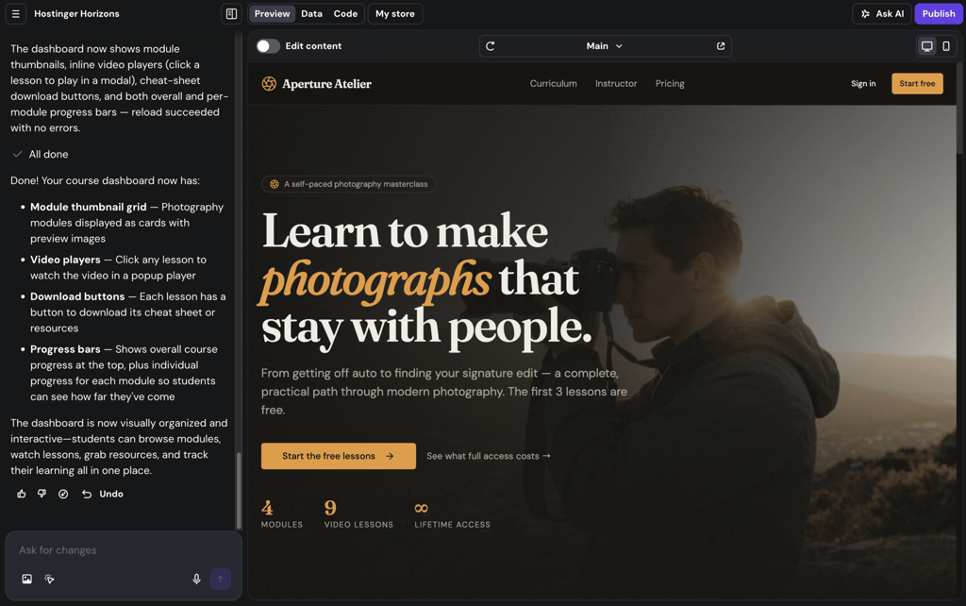Image resolution: width=966 pixels, height=606 pixels.
Task: Select the Data tab
Action: [311, 13]
